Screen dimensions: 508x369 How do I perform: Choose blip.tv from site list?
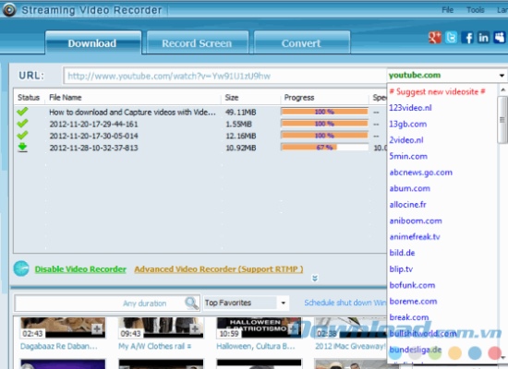click(x=401, y=269)
